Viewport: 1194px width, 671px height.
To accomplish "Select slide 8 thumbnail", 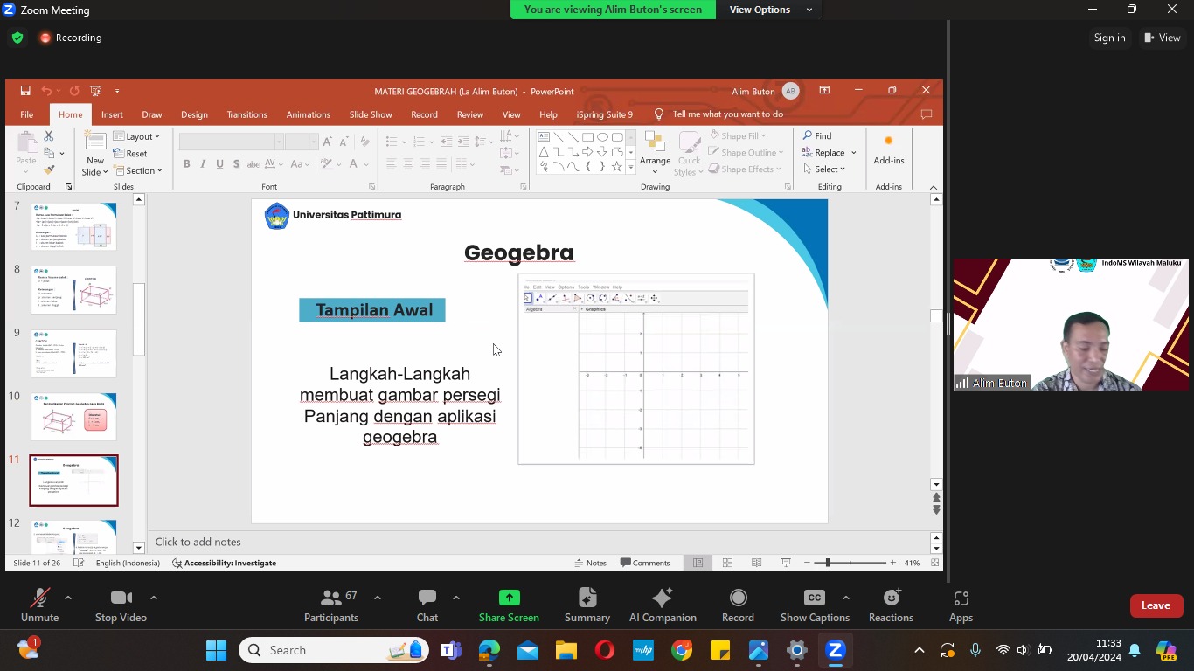I will coord(73,290).
